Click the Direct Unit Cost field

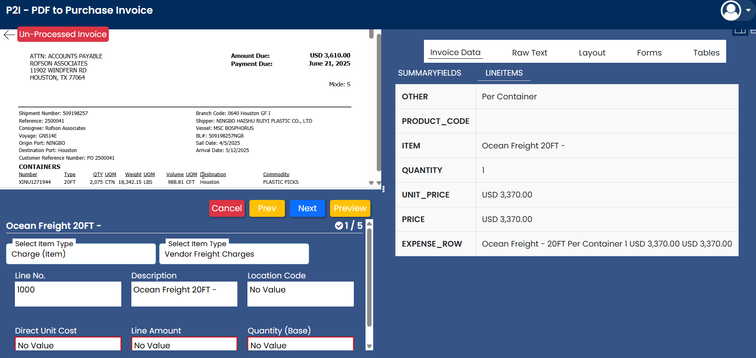point(68,345)
